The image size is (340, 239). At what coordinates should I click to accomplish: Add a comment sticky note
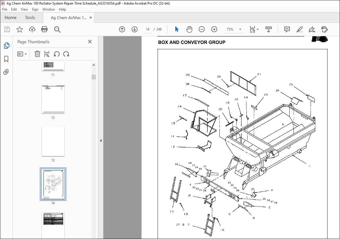[287, 29]
